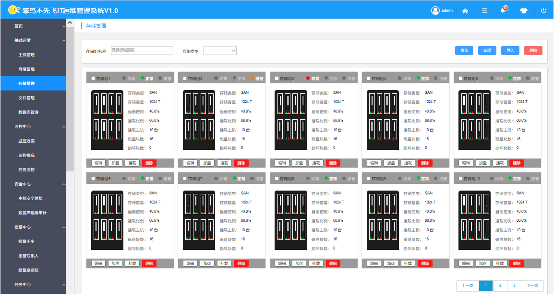Click 挂载 on 存储组3 card
Screen dimensions: 554x294
[316, 163]
